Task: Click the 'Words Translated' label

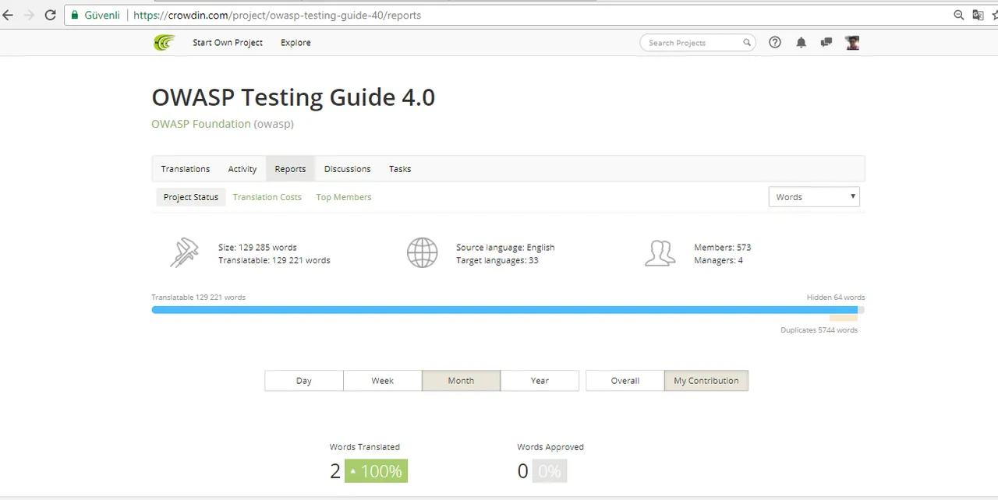Action: point(365,447)
